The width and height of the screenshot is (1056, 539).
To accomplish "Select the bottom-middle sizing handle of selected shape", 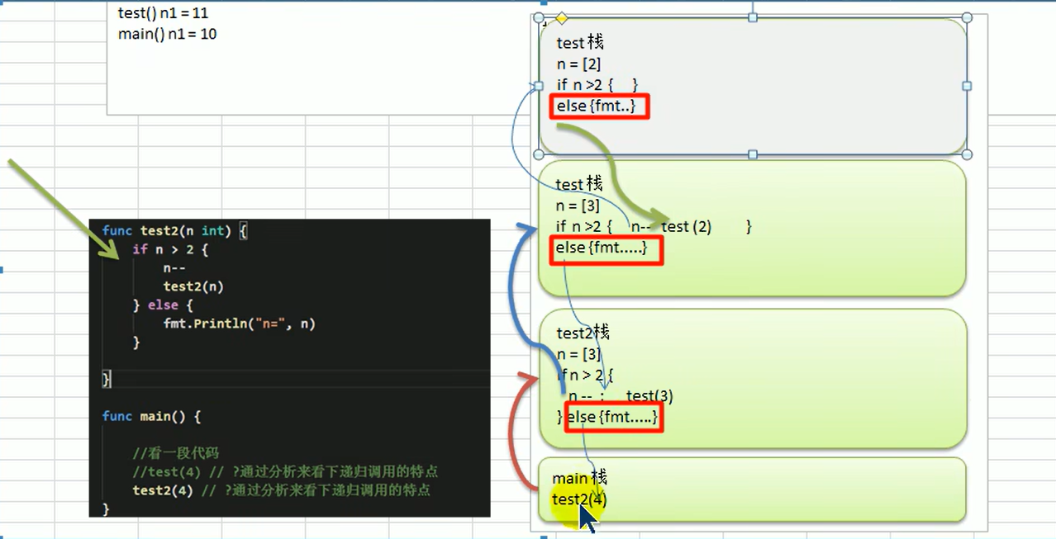I will [x=753, y=154].
